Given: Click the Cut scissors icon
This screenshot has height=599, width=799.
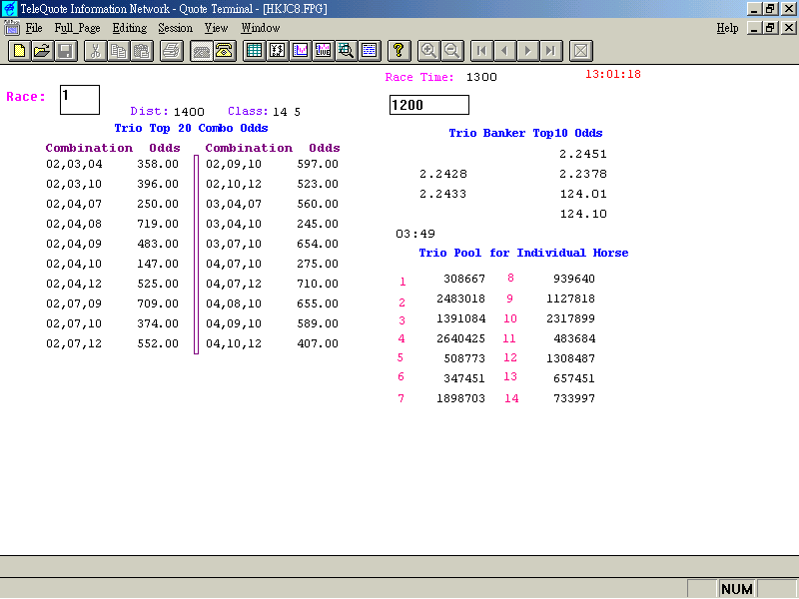Looking at the screenshot, I should click(95, 51).
